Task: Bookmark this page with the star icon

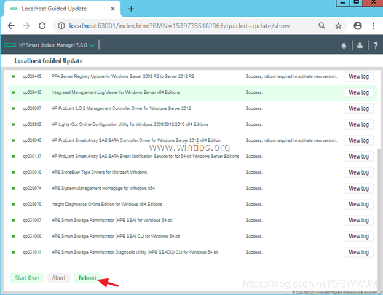Action: point(338,26)
